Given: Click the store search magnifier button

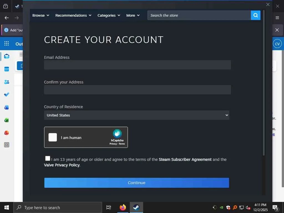Looking at the screenshot, I should [x=255, y=15].
